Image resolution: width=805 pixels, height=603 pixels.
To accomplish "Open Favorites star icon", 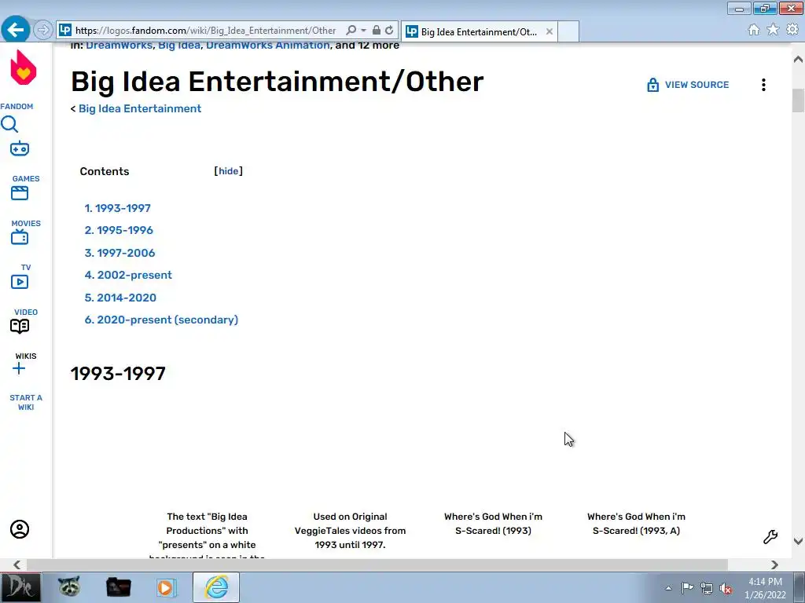I will click(x=773, y=30).
